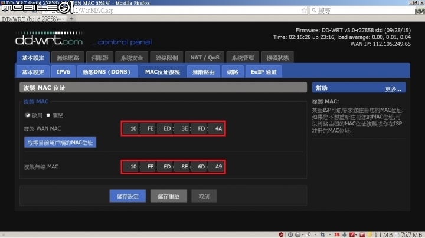Click the dd-wrt.com logo

coord(49,39)
